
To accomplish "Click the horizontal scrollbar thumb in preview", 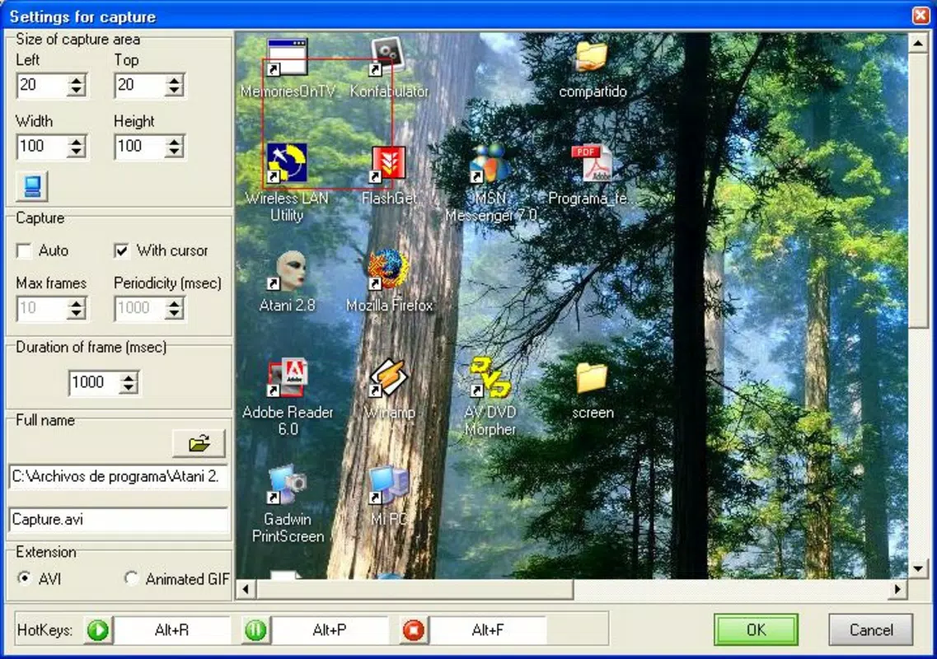I will [415, 589].
